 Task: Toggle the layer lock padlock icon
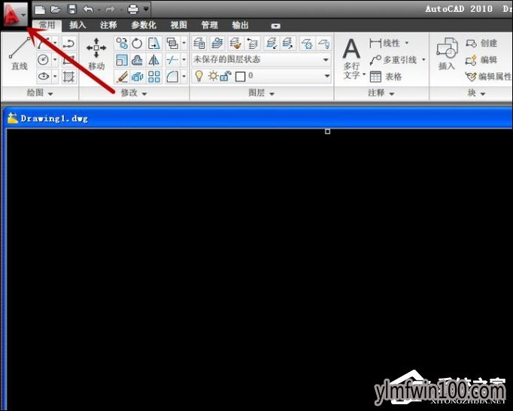[226, 76]
